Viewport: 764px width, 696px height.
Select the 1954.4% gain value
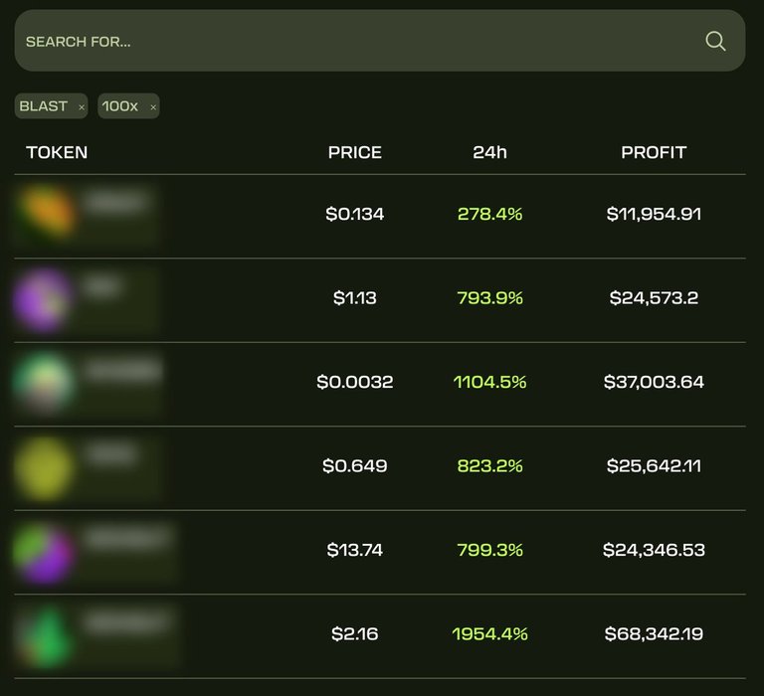pos(489,634)
